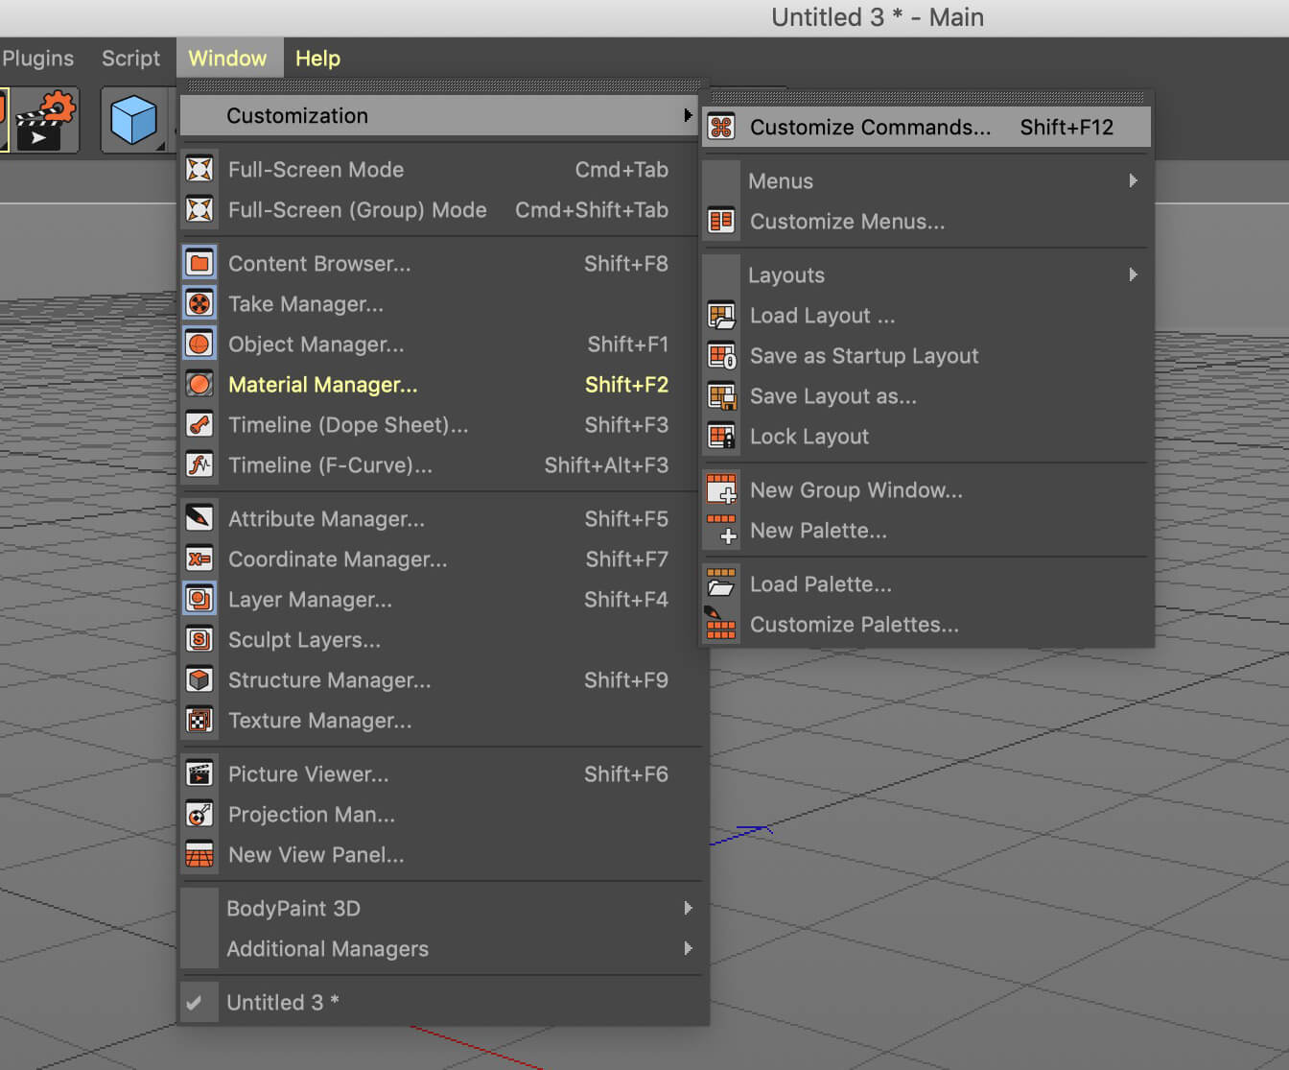The height and width of the screenshot is (1070, 1289).
Task: Expand the Menus submenu arrow
Action: (1133, 180)
